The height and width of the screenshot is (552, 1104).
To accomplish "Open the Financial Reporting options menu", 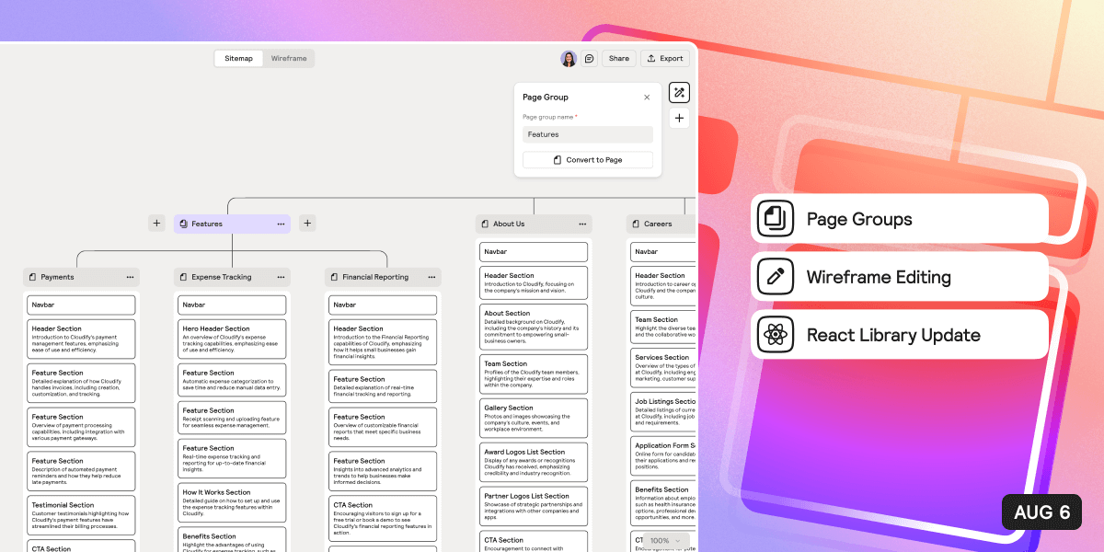I will pyautogui.click(x=431, y=277).
